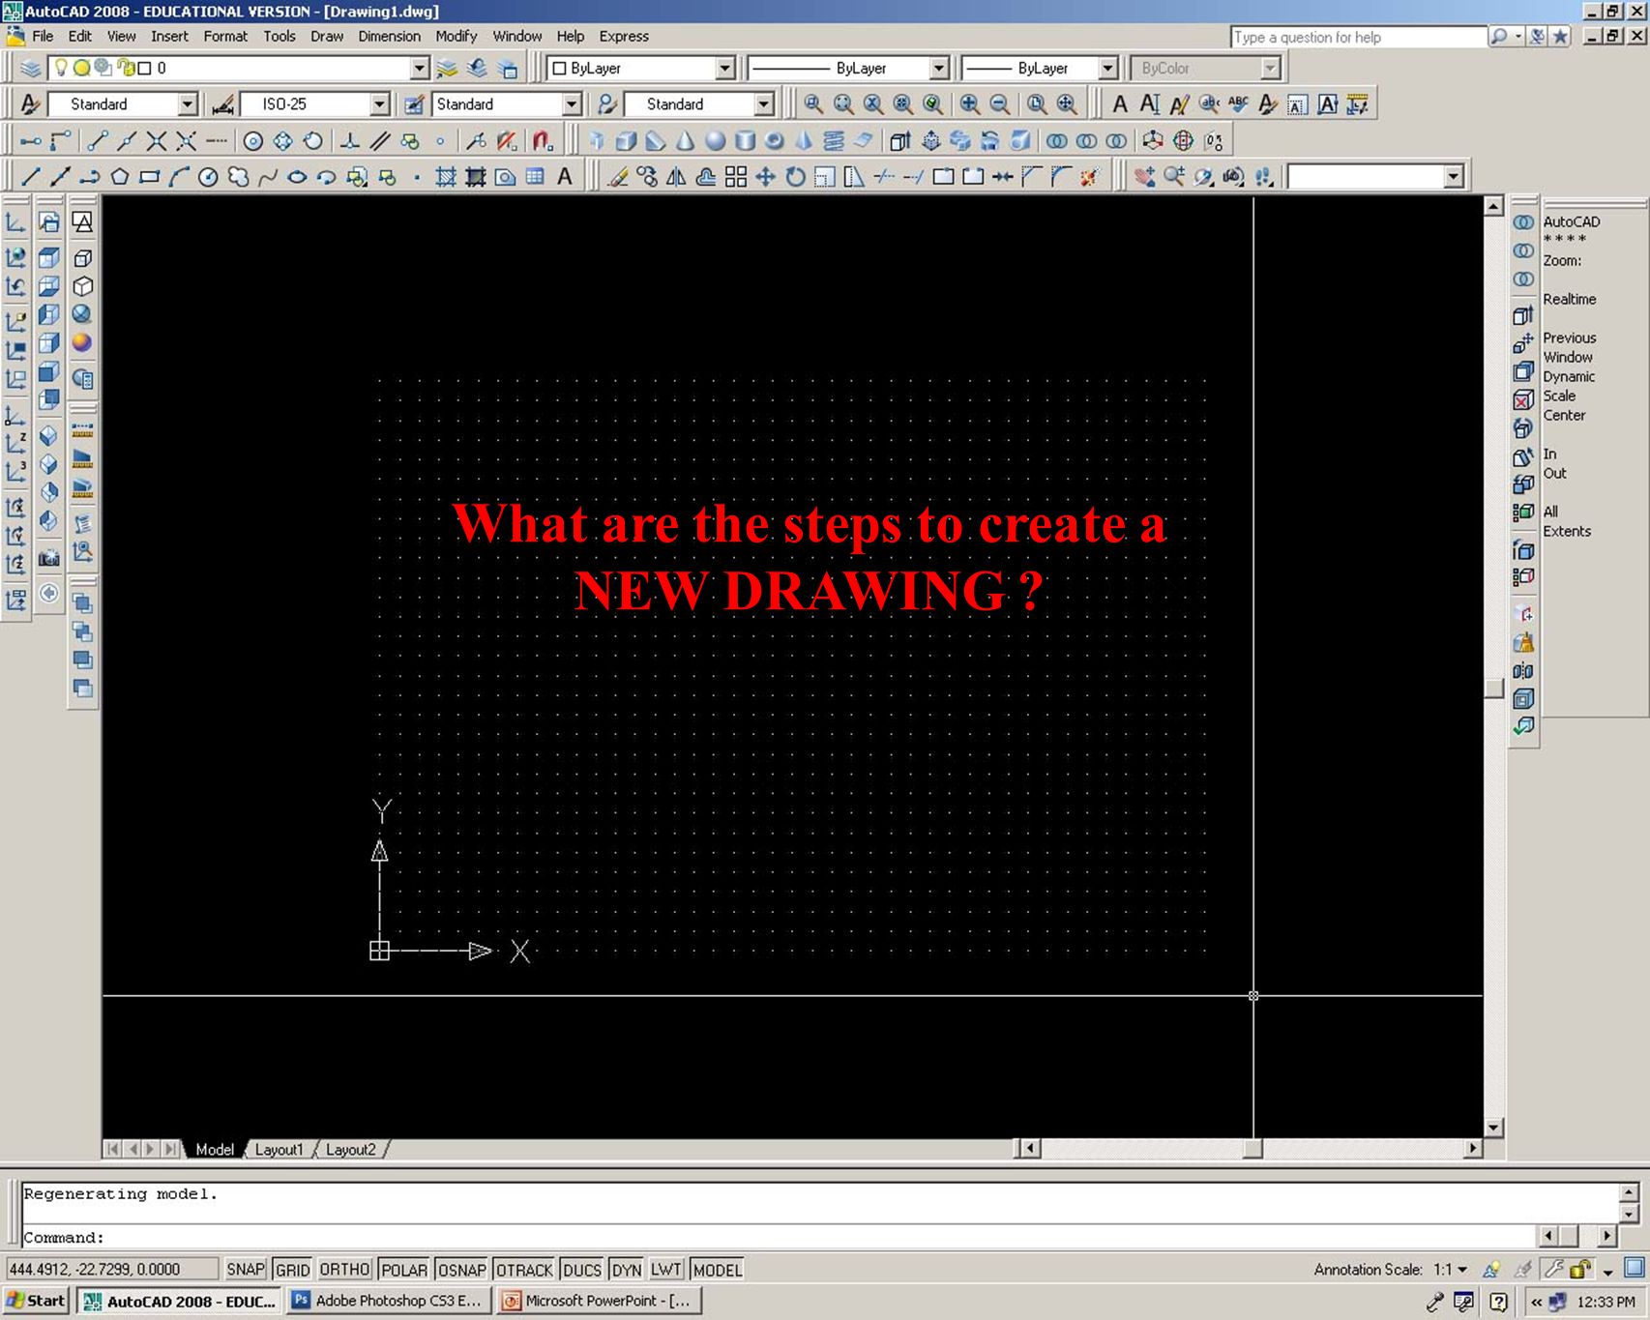This screenshot has height=1320, width=1650.
Task: Click Extents in the Zoom screen menu
Action: 1567,532
